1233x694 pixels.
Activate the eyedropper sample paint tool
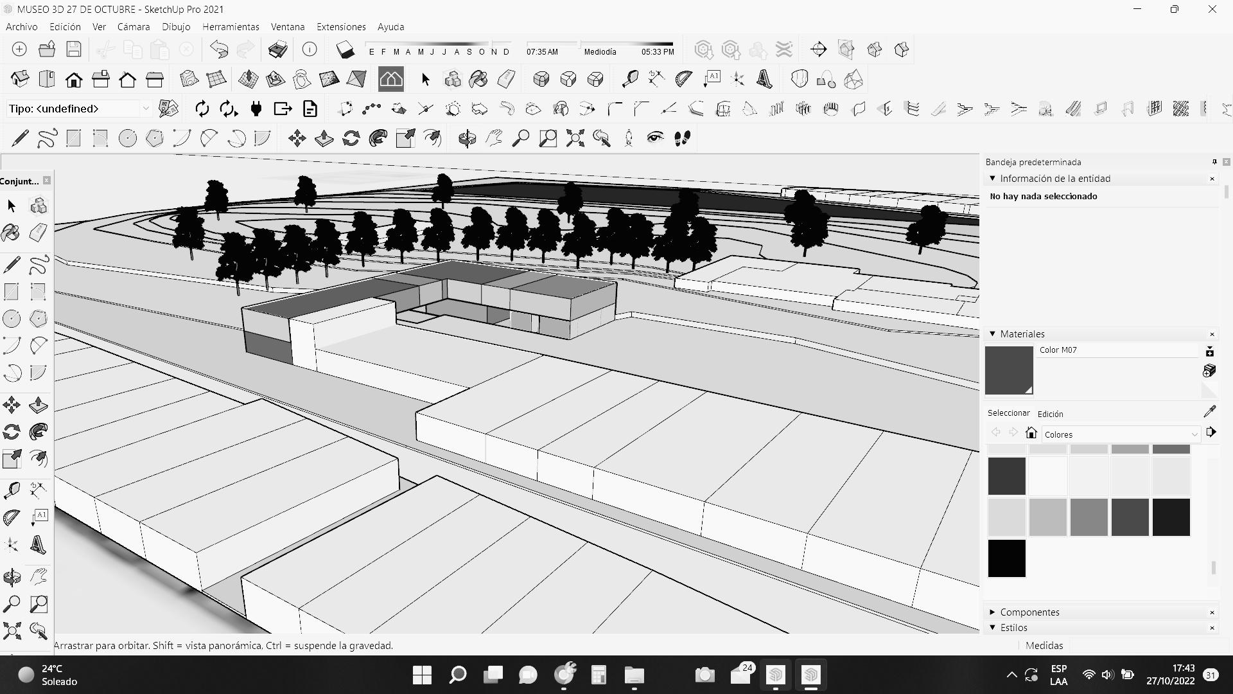point(1209,411)
